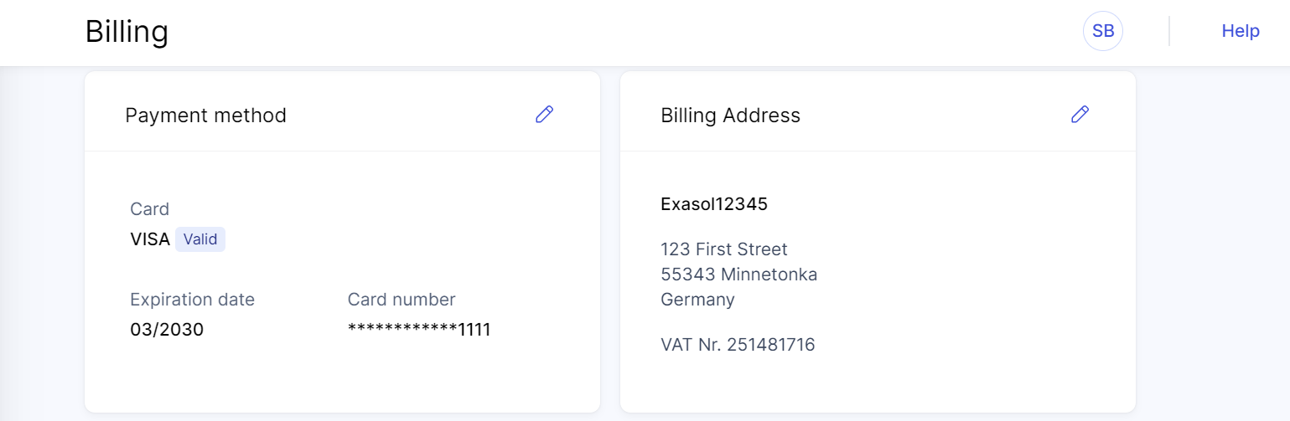1290x421 pixels.
Task: Select the 03/2030 expiration value
Action: pyautogui.click(x=167, y=330)
